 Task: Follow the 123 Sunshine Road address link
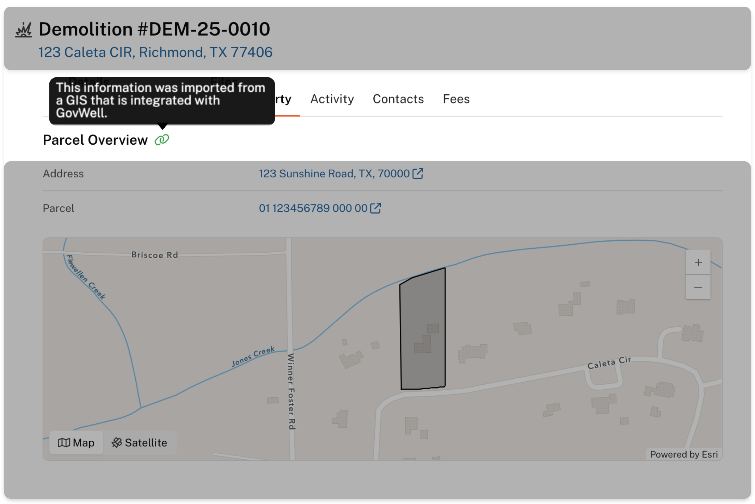(x=334, y=174)
